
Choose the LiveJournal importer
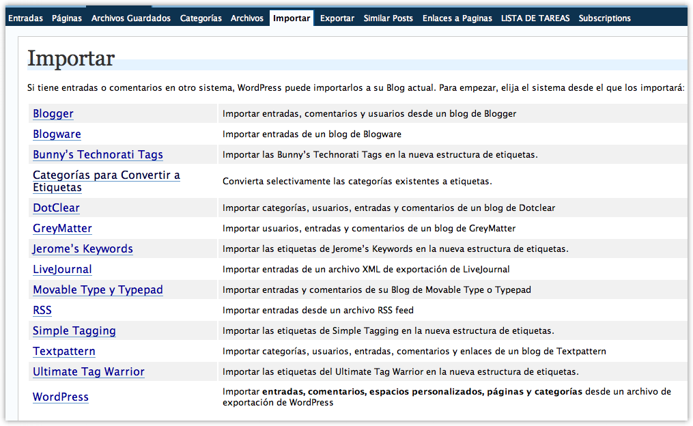click(62, 270)
